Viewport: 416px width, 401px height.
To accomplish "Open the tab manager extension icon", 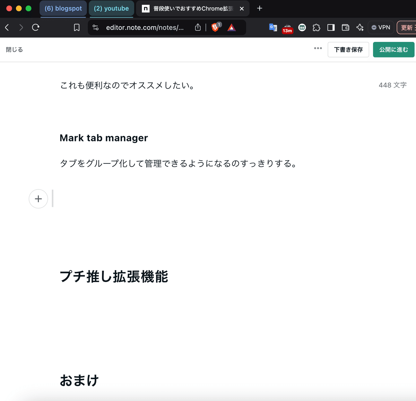I will [302, 27].
